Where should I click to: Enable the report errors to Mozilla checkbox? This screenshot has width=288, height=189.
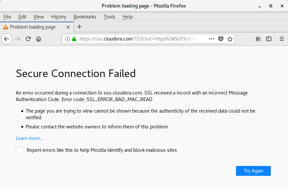pyautogui.click(x=20, y=150)
